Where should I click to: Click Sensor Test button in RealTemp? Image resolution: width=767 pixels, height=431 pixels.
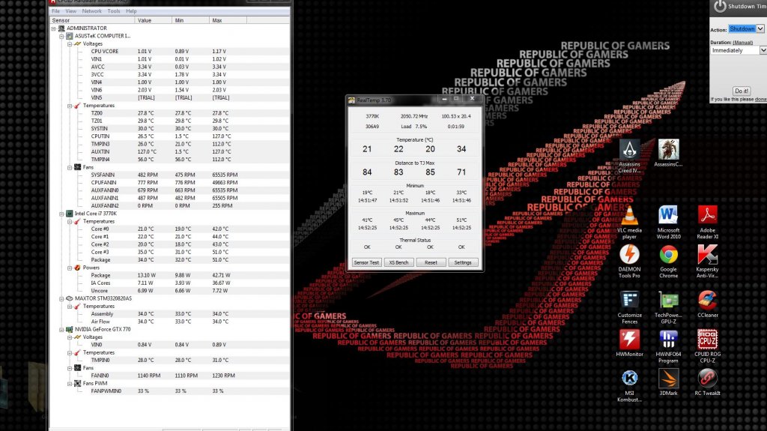366,262
